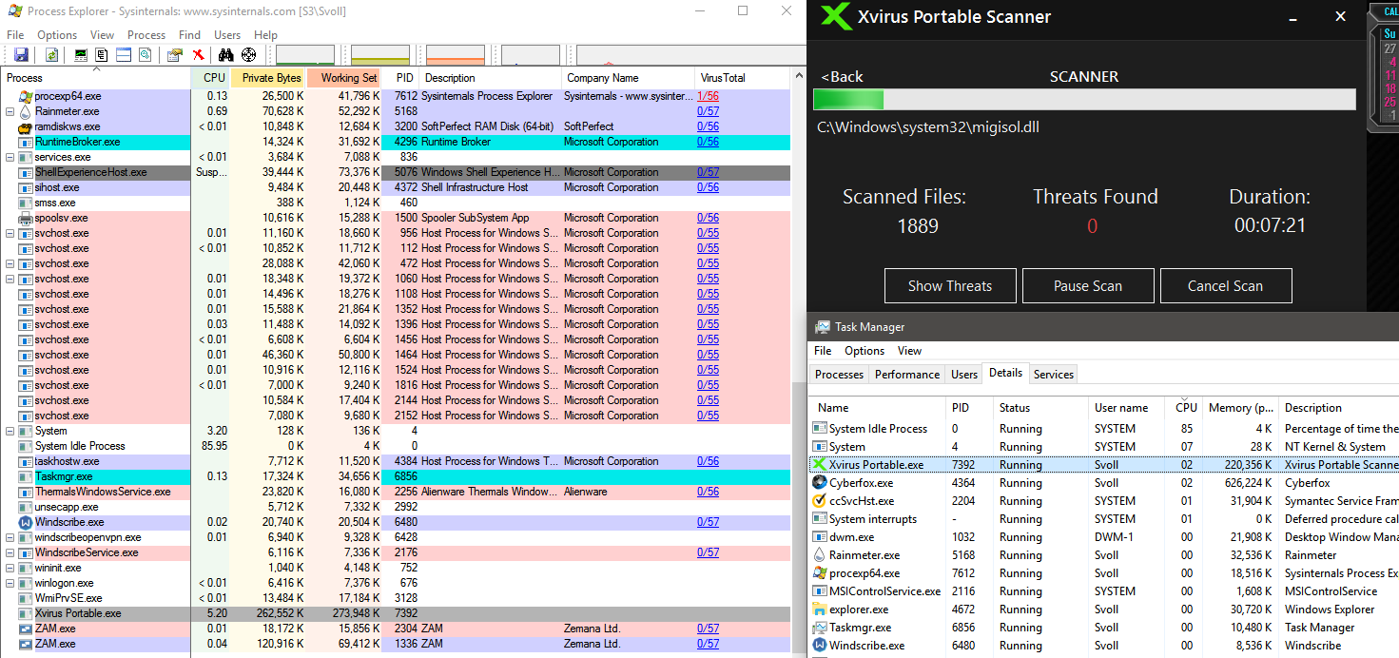
Task: Switch to the Services tab in Task Manager
Action: coord(1053,375)
